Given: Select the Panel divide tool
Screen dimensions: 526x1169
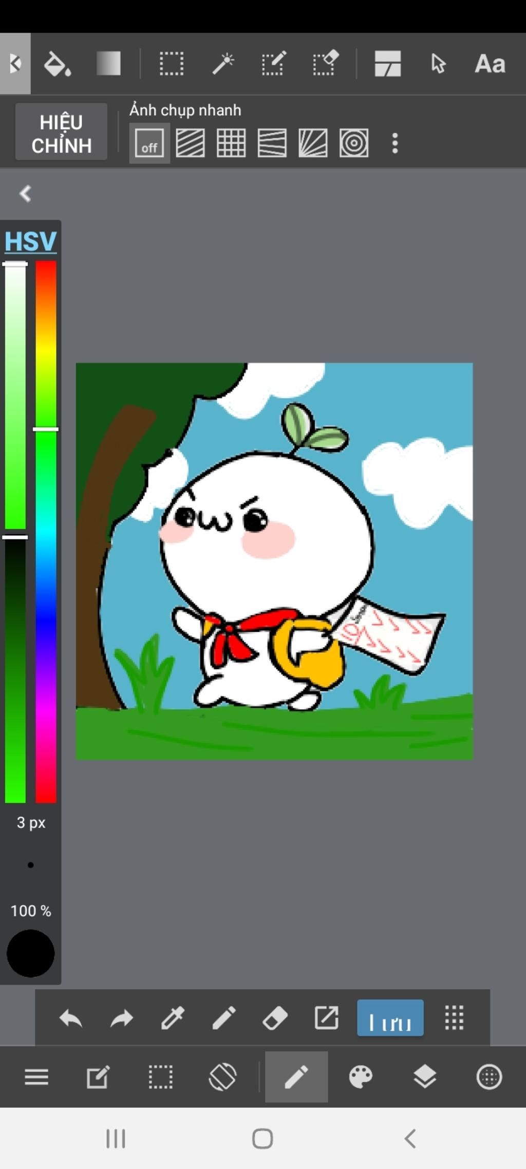Looking at the screenshot, I should coord(387,64).
